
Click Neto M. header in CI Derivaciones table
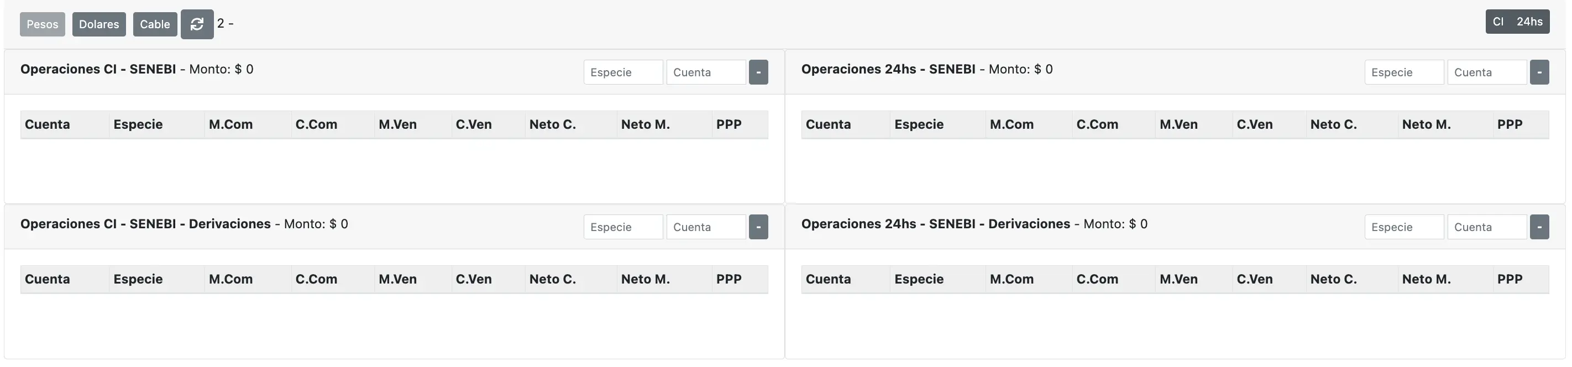click(x=646, y=280)
